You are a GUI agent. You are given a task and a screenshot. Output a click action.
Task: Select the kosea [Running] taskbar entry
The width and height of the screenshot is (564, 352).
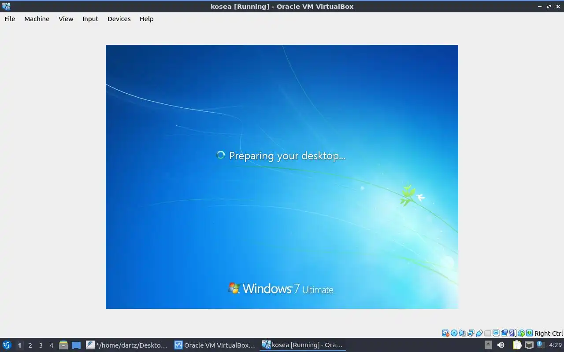pyautogui.click(x=303, y=345)
